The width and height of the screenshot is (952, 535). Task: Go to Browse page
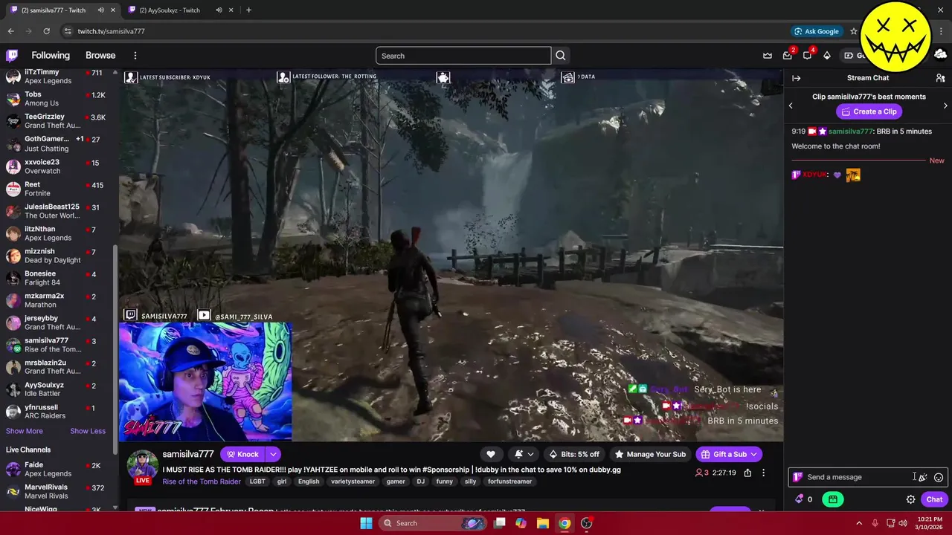(x=100, y=56)
